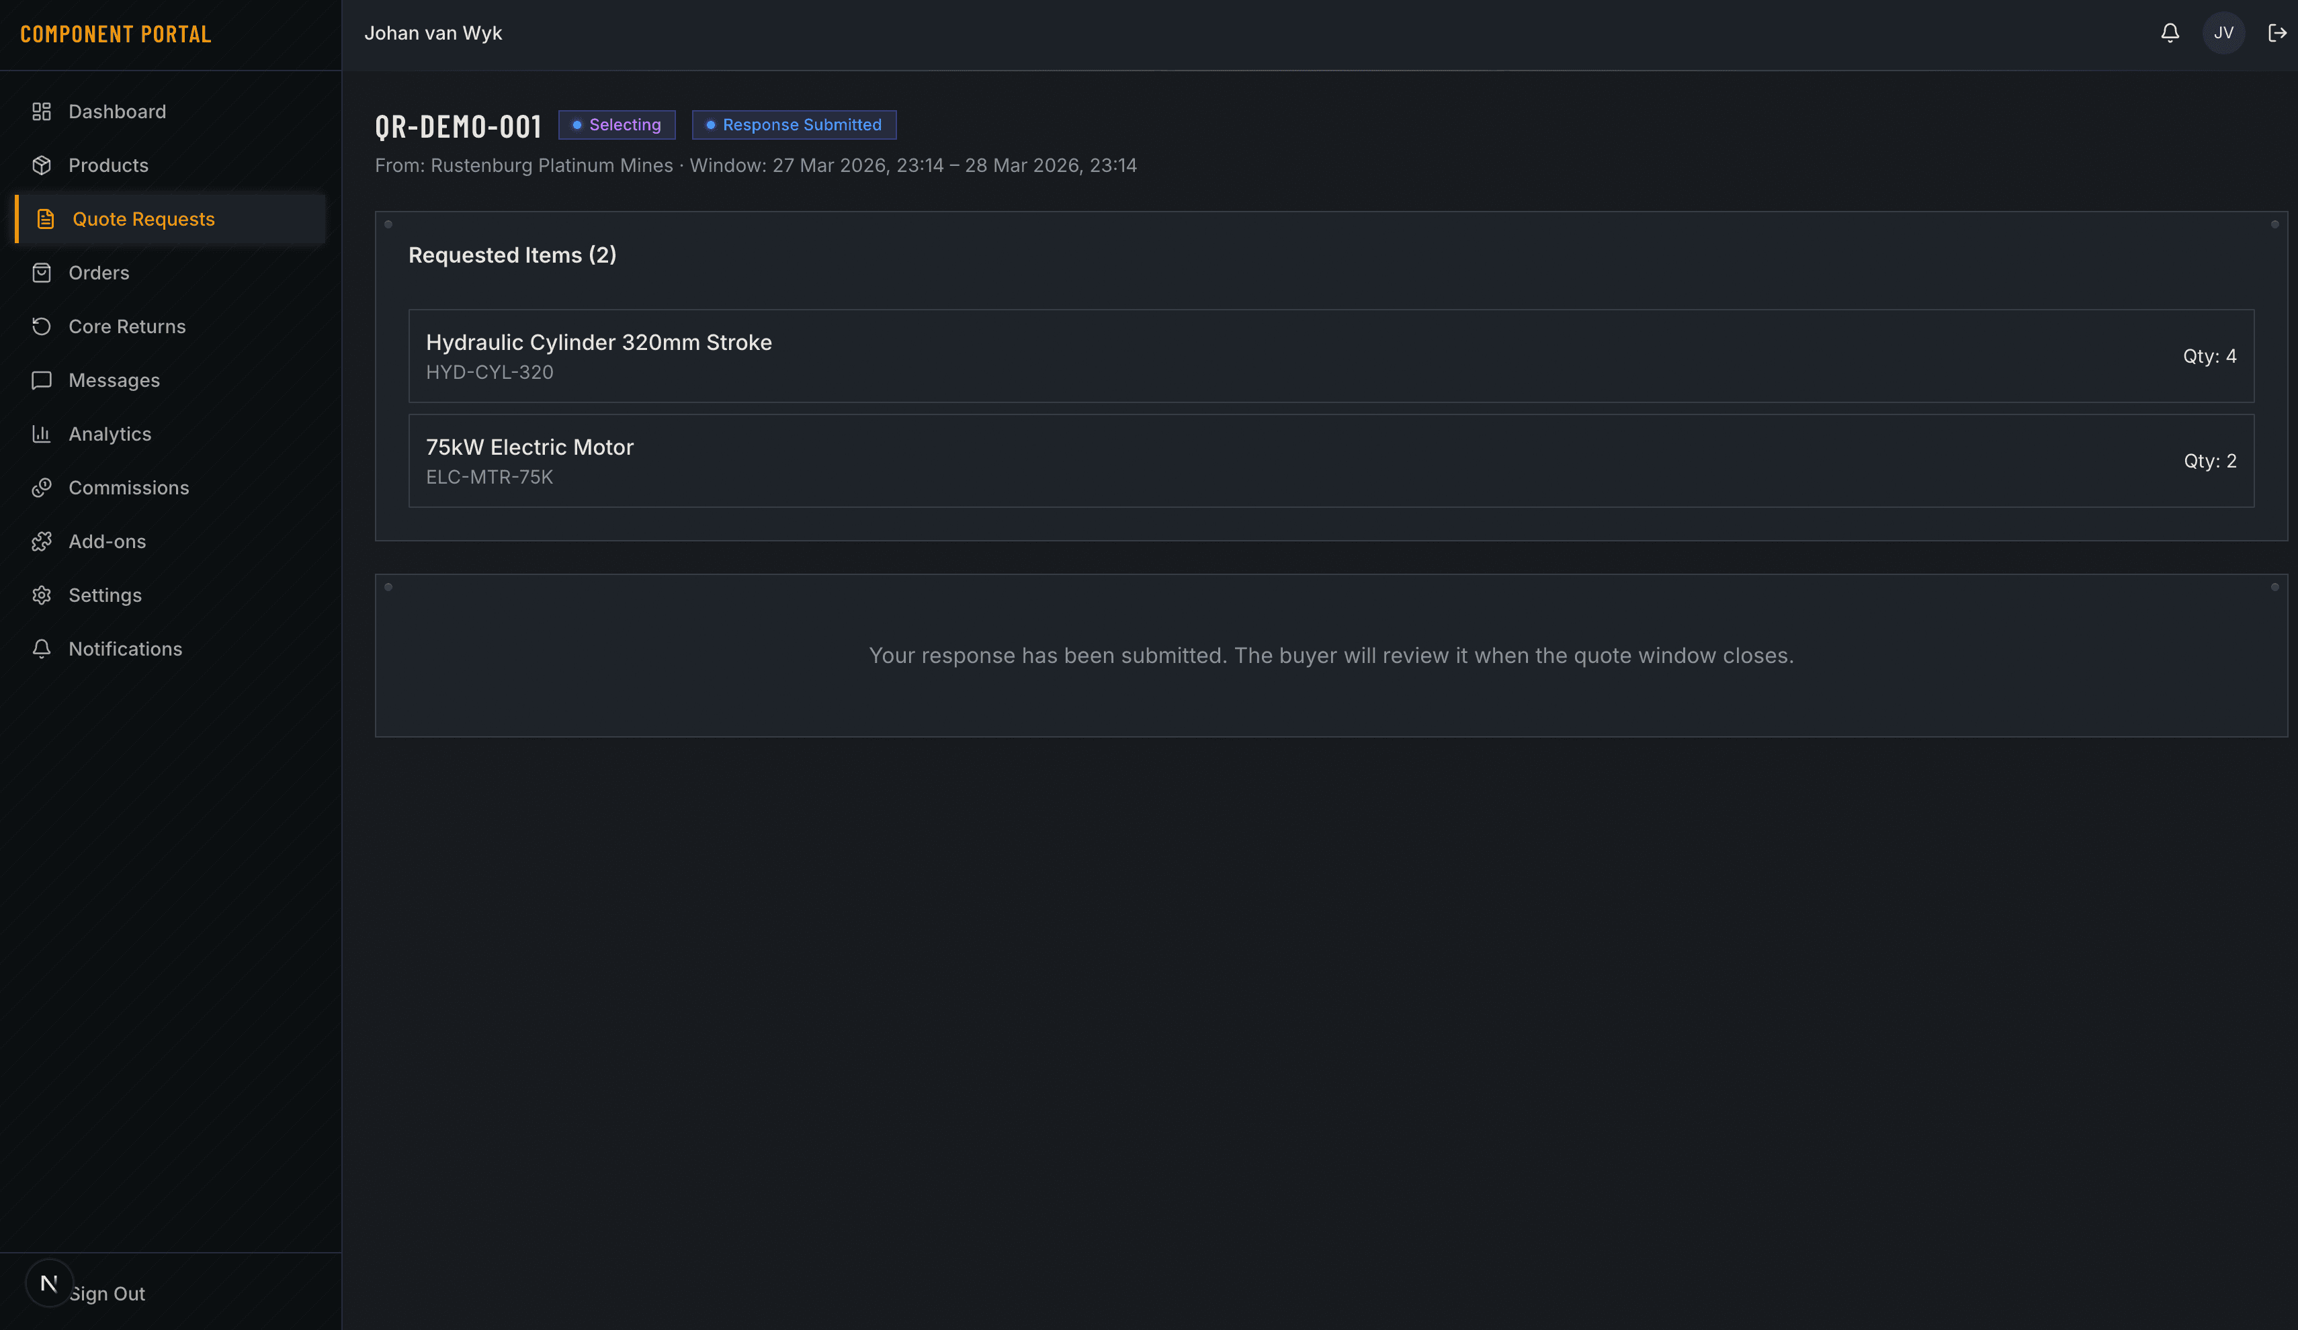Click the Core Returns arrow icon

click(x=41, y=326)
